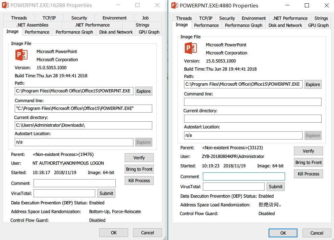Screen dimensions: 334x240
Task: Click Current directory field in 16288 window
Action: 83,125
